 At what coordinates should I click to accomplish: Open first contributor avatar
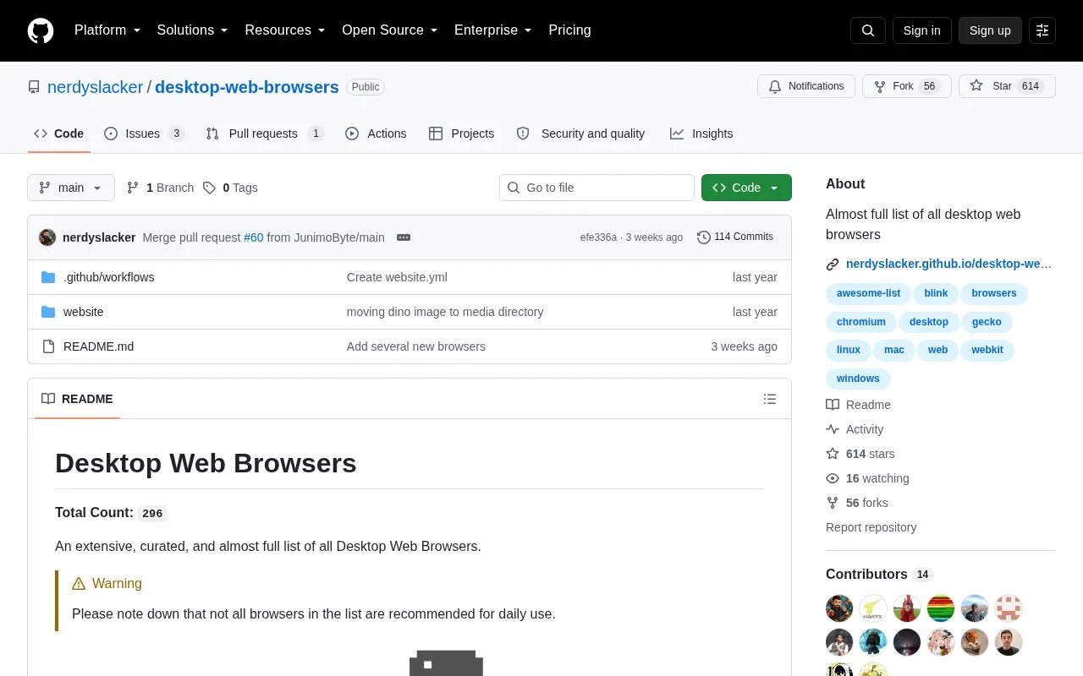839,608
